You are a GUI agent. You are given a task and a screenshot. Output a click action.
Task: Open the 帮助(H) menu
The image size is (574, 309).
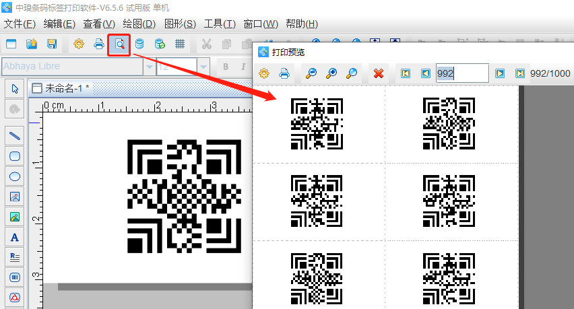[302, 24]
